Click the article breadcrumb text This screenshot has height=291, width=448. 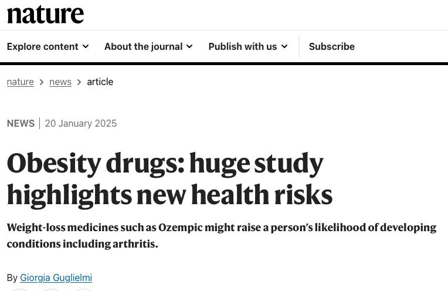[x=100, y=82]
